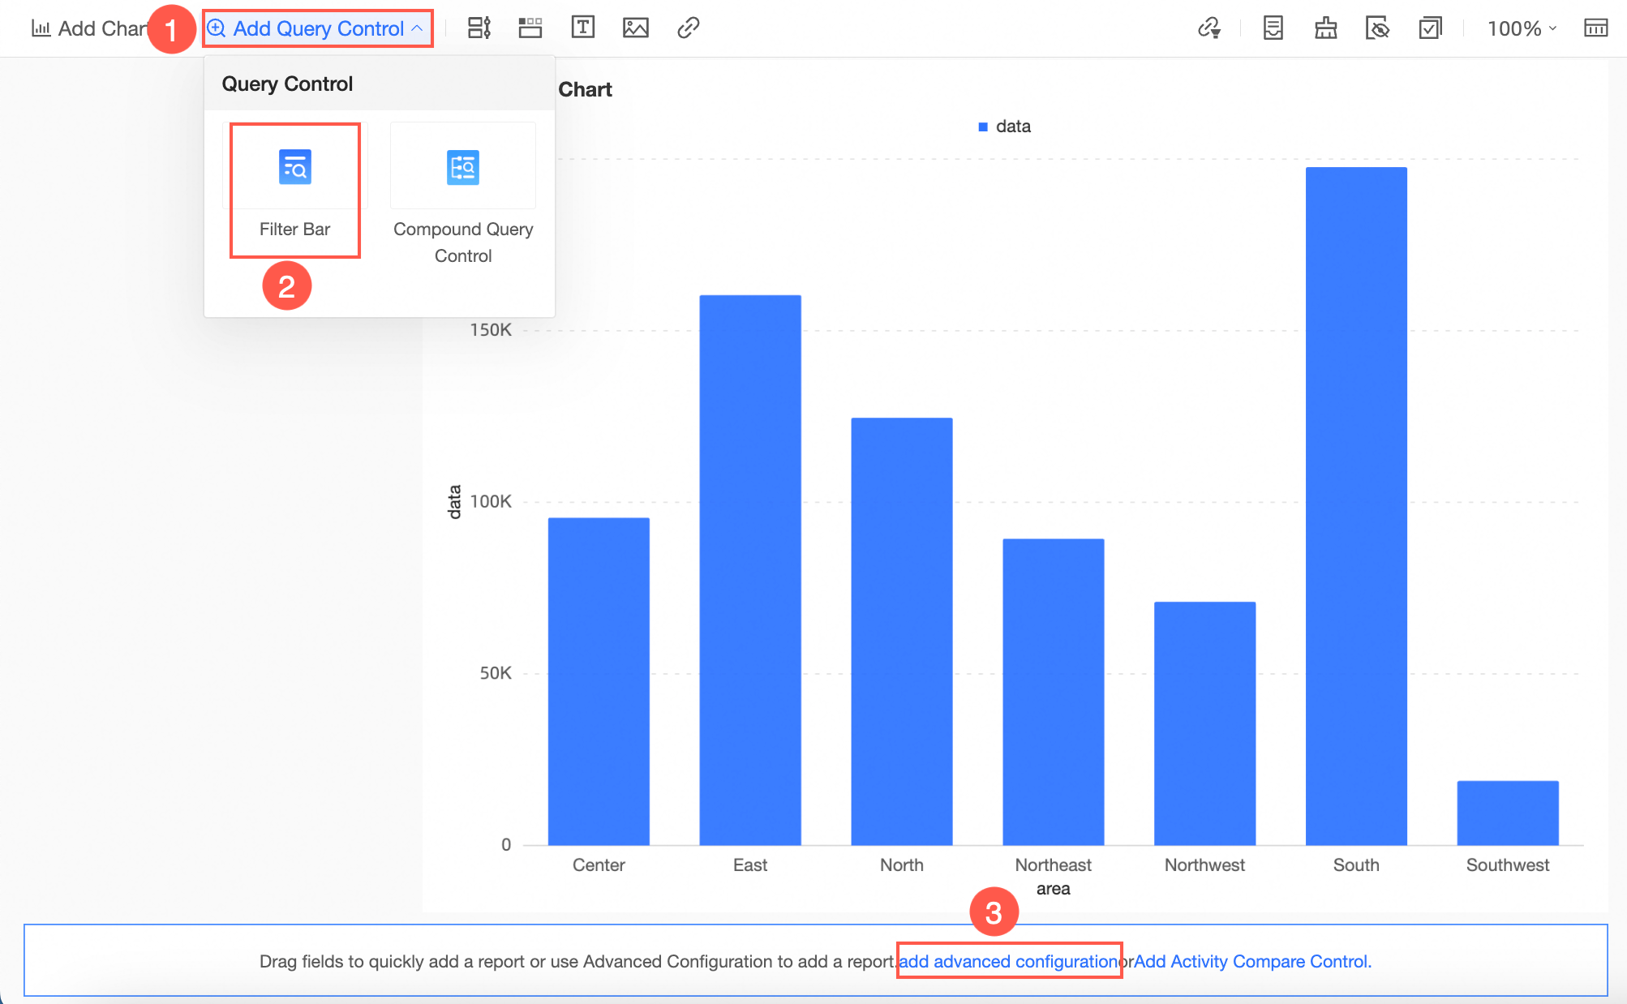The width and height of the screenshot is (1627, 1004).
Task: Toggle the data legend blue swatch
Action: point(983,127)
